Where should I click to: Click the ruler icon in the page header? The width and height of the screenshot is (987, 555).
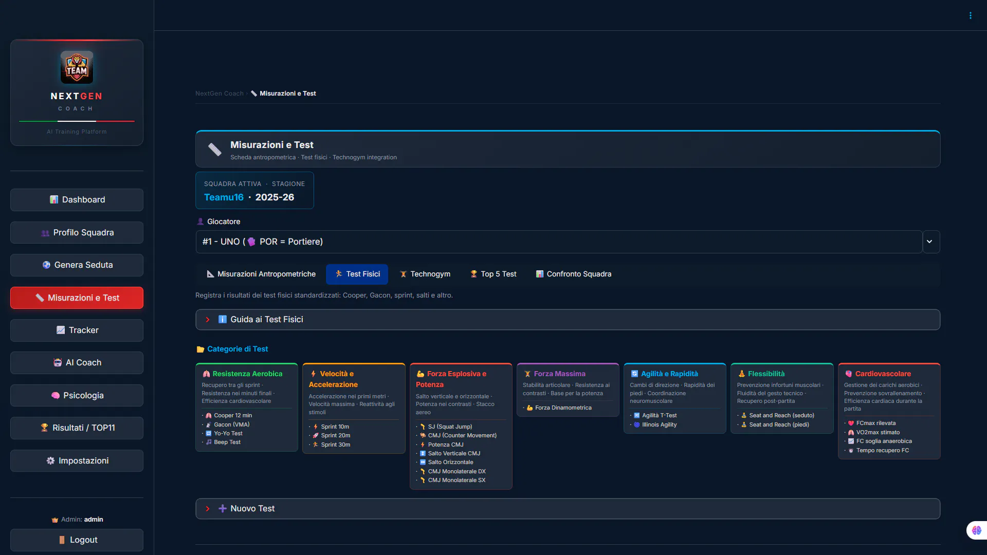tap(214, 150)
